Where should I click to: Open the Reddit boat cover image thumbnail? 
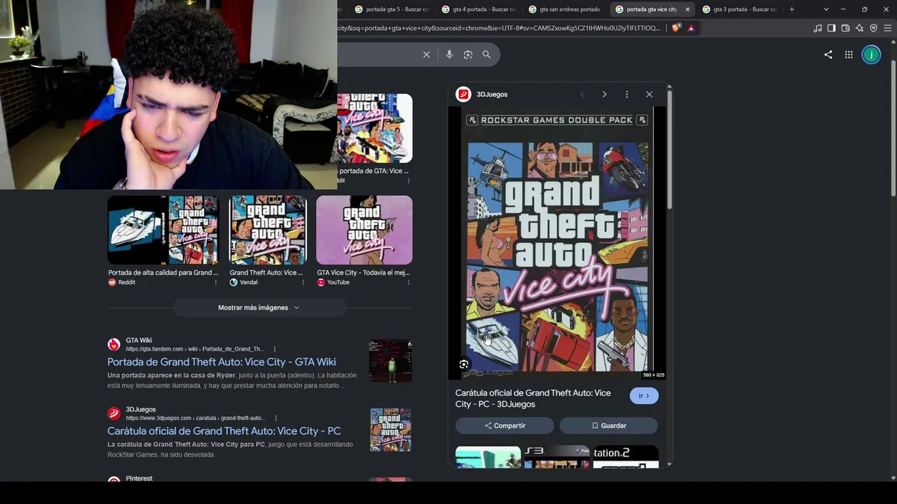(163, 230)
